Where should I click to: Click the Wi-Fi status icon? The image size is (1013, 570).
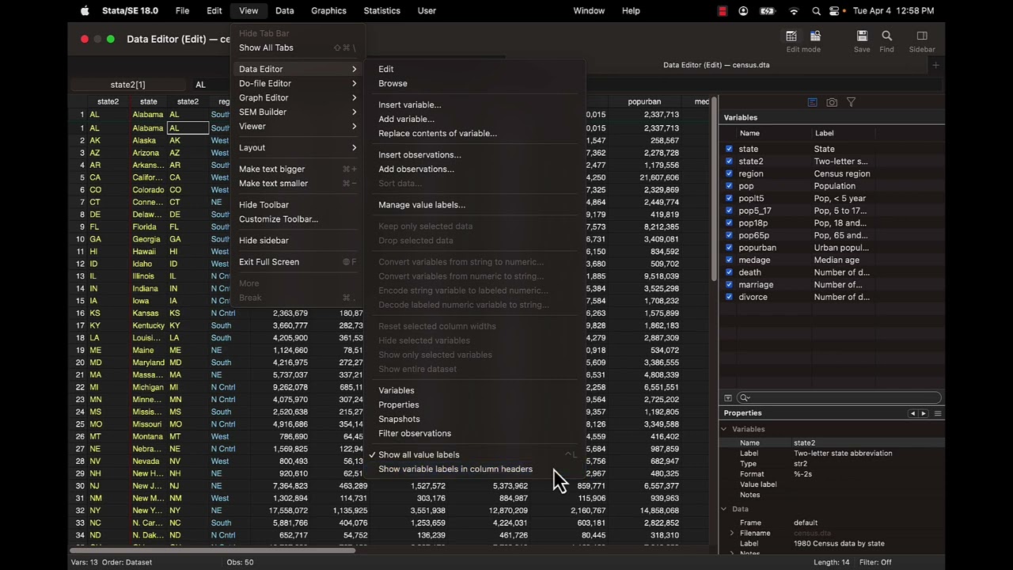[794, 11]
